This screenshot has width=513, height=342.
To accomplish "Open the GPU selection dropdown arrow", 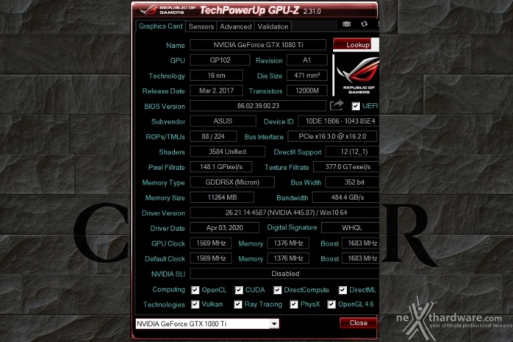I will 274,324.
